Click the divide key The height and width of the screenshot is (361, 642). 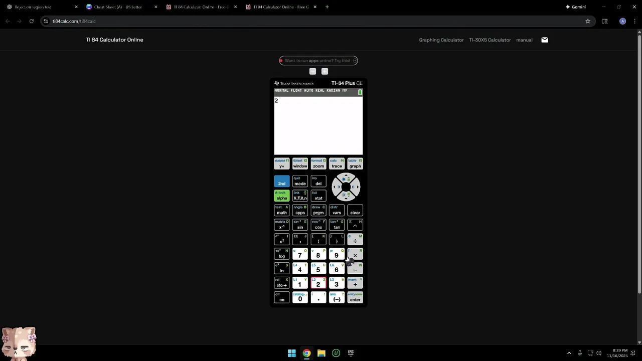(355, 240)
